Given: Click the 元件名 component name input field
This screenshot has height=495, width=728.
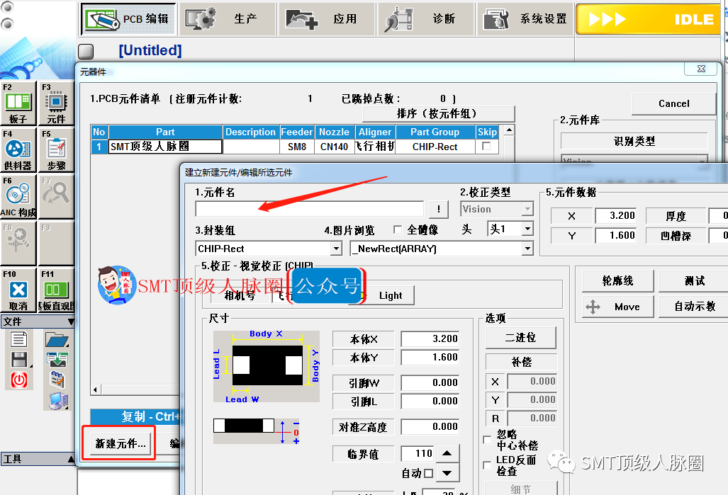Looking at the screenshot, I should click(x=309, y=209).
